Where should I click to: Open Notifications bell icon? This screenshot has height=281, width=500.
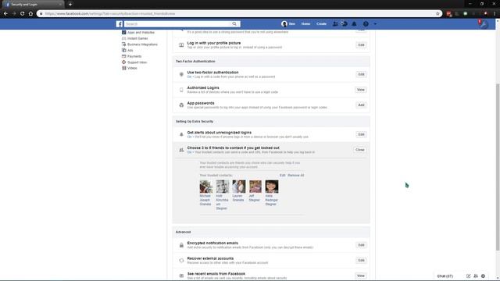click(x=354, y=24)
